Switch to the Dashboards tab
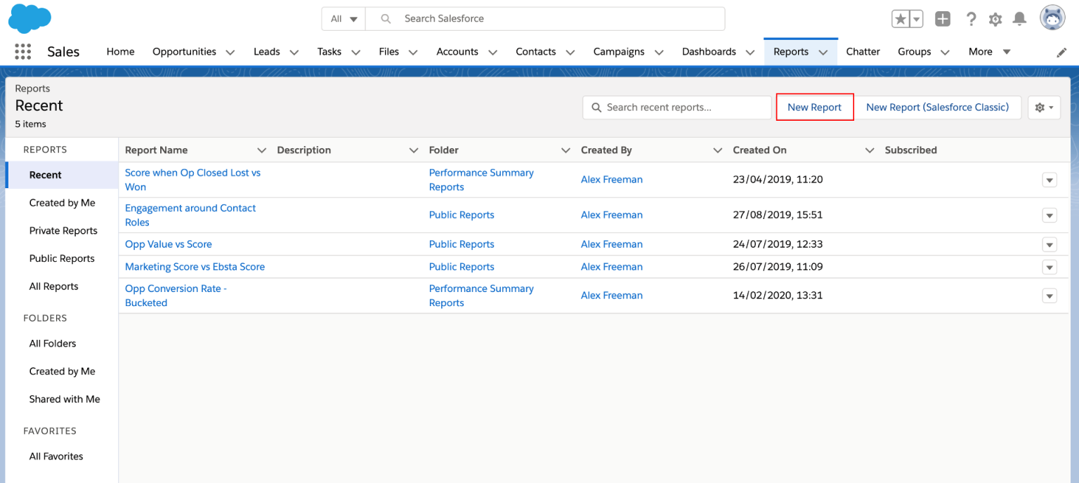 click(x=709, y=51)
